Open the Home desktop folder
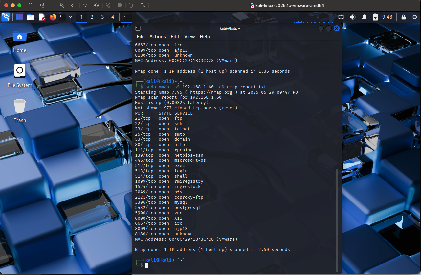Screen dimensions: 421x275 point(20,36)
